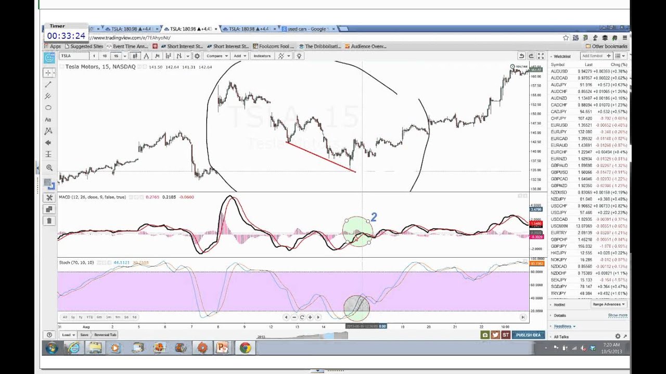Open PowerPoint from Windows taskbar
This screenshot has height=374, width=666.
point(223,348)
